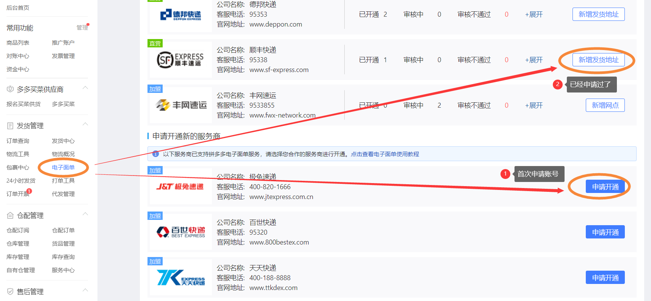Open 资金中心 in the sidebar
Screen dimensions: 651x301
click(x=18, y=69)
